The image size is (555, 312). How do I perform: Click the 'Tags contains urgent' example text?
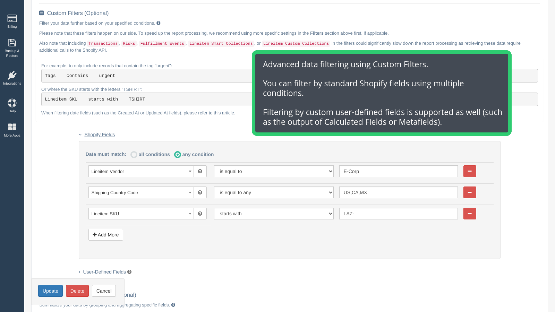point(80,76)
